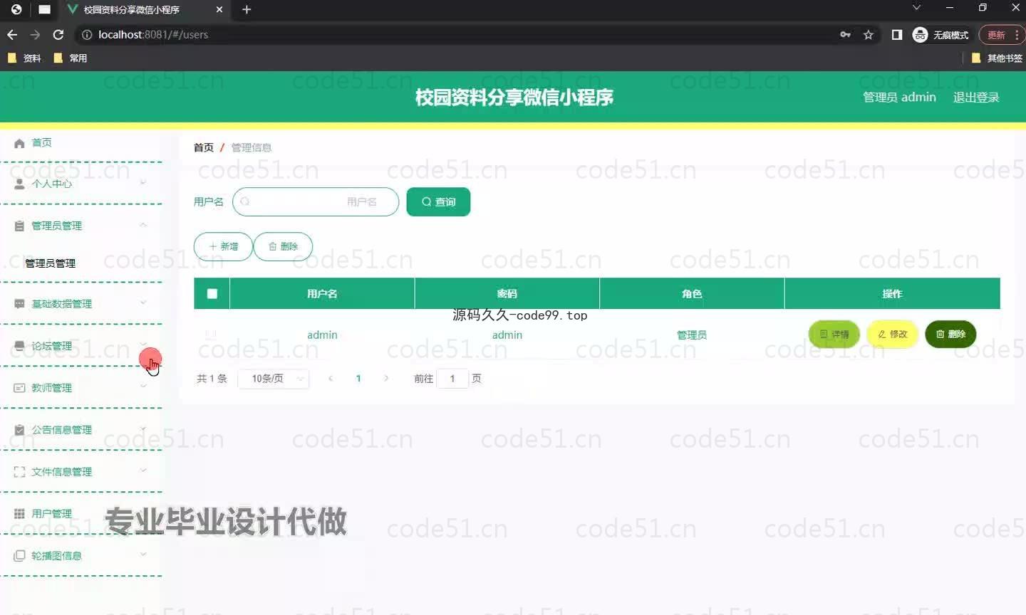
Task: Click the 密码 column header
Action: click(507, 293)
